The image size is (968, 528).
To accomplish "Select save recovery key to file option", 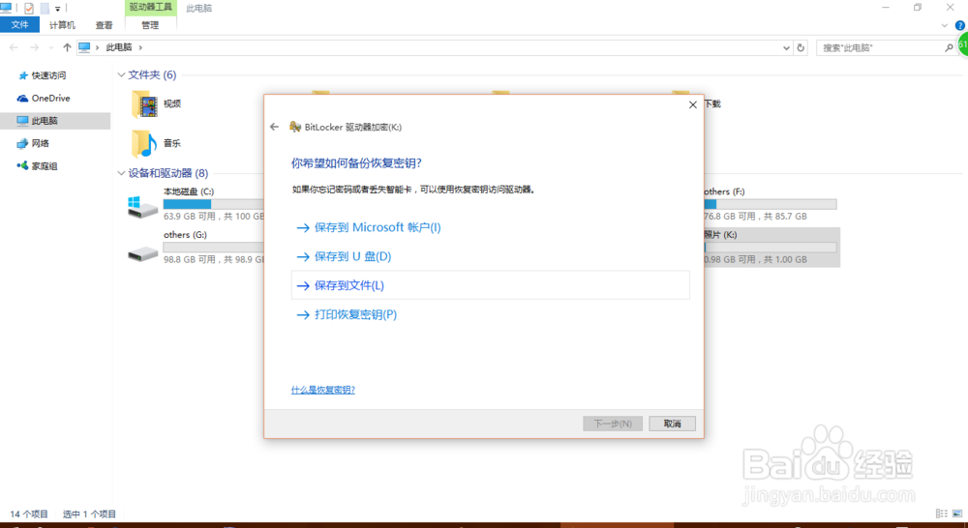I will point(490,285).
